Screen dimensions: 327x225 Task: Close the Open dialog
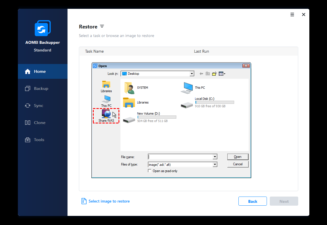(x=246, y=66)
